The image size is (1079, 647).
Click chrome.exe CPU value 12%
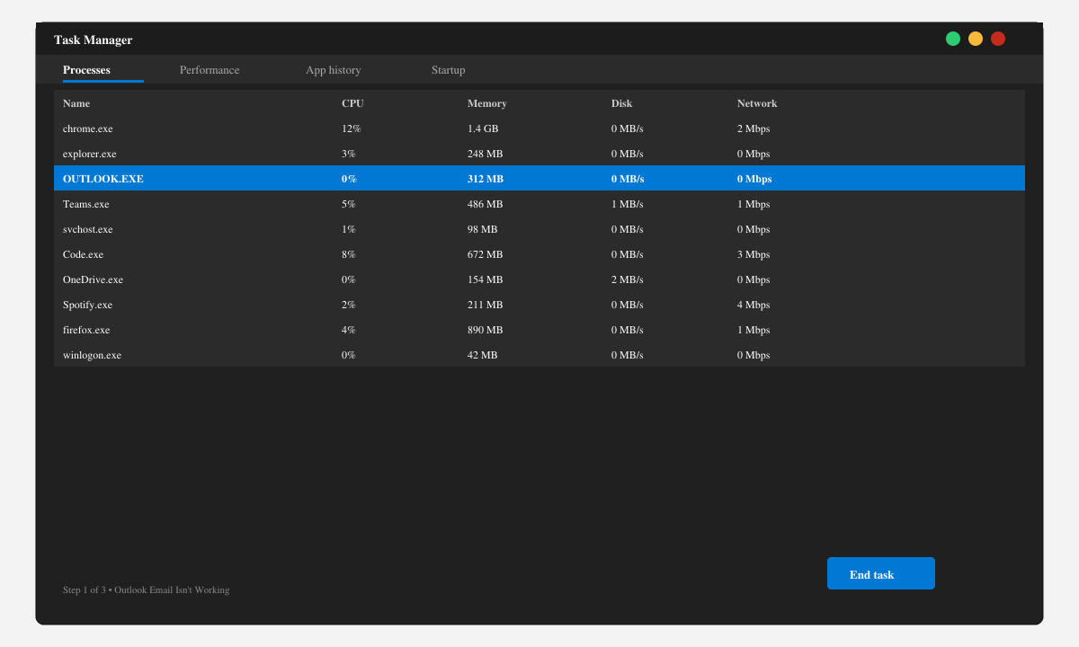click(x=351, y=129)
